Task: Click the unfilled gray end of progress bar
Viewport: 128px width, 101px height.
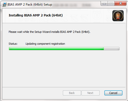Action: point(111,49)
